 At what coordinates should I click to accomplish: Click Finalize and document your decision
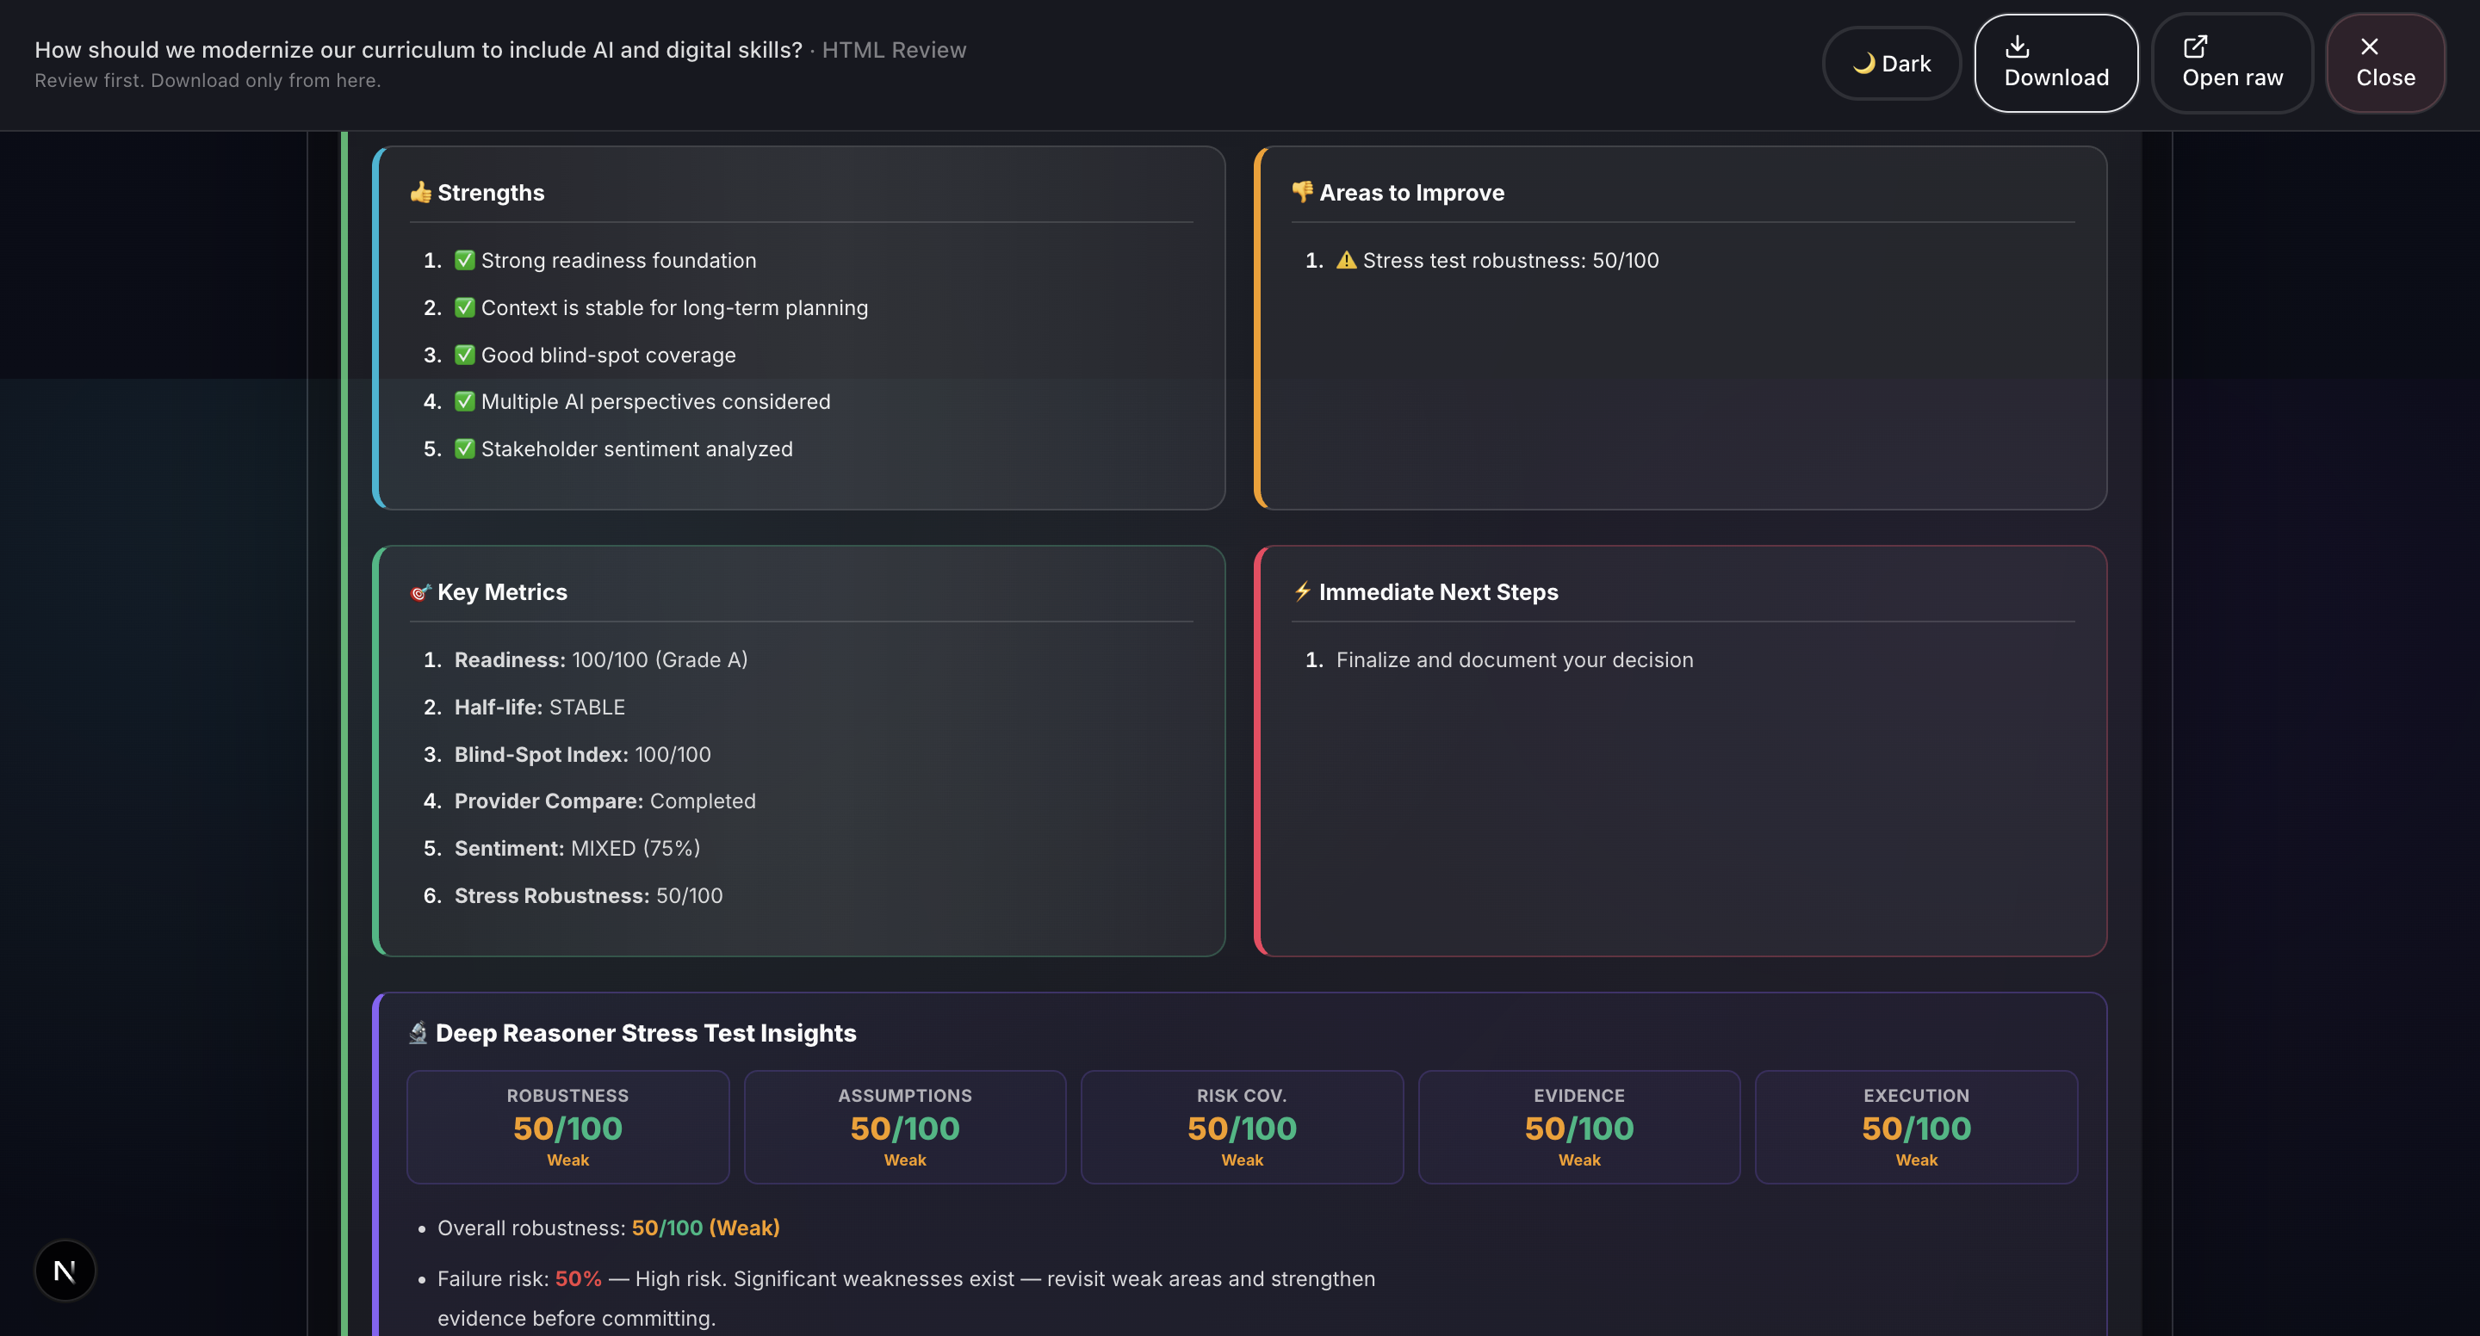(1514, 660)
